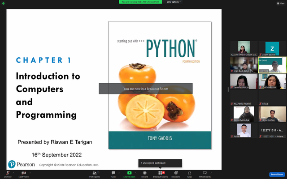Click the Pearson copyright line
Viewport: 287px width, 179px height.
click(69, 165)
